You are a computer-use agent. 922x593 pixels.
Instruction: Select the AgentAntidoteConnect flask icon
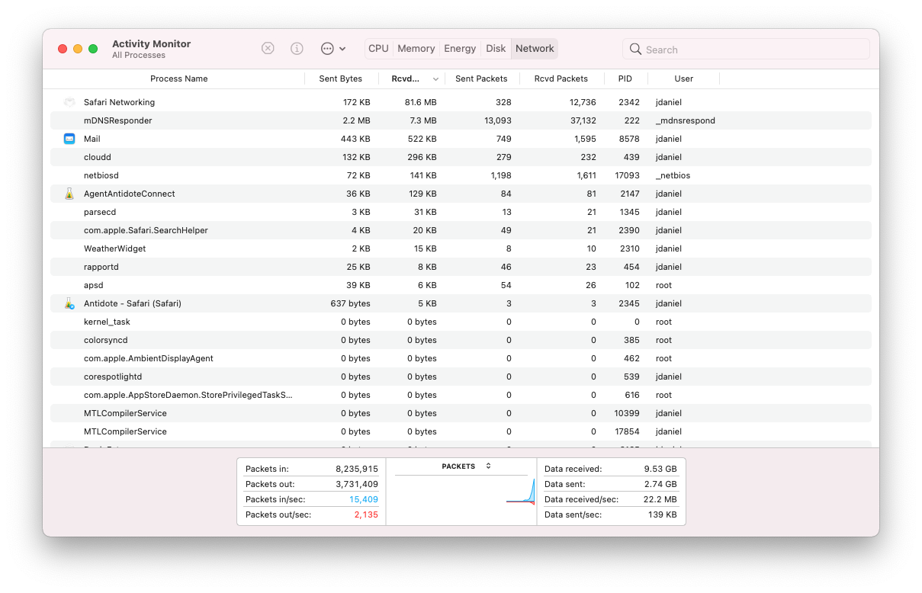tap(69, 194)
